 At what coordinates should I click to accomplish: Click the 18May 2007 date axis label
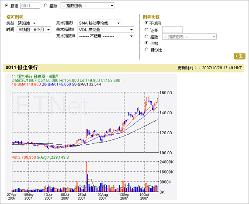tap(28, 197)
